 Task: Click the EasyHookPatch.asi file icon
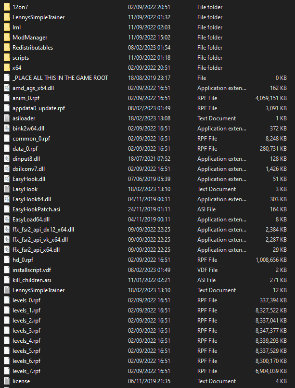click(6, 209)
